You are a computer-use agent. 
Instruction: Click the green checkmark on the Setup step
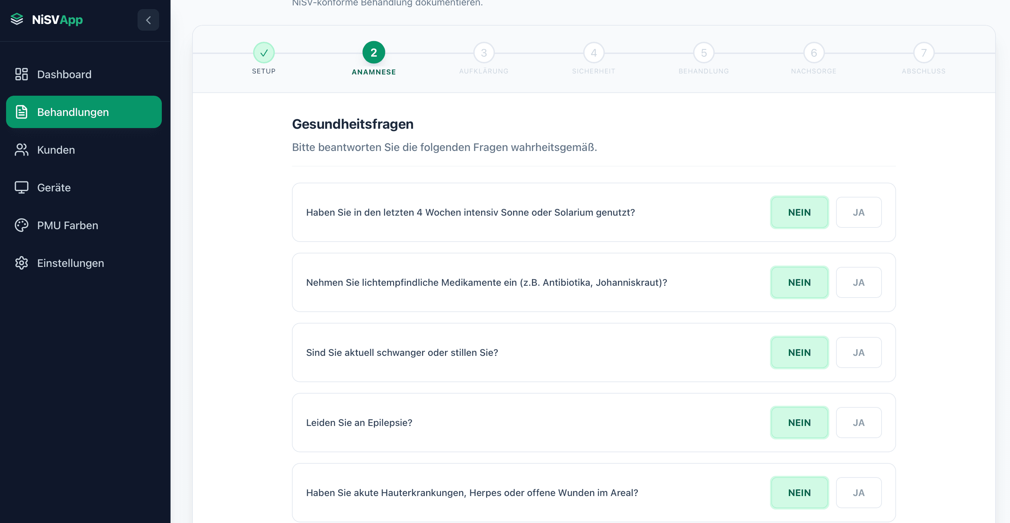coord(264,52)
